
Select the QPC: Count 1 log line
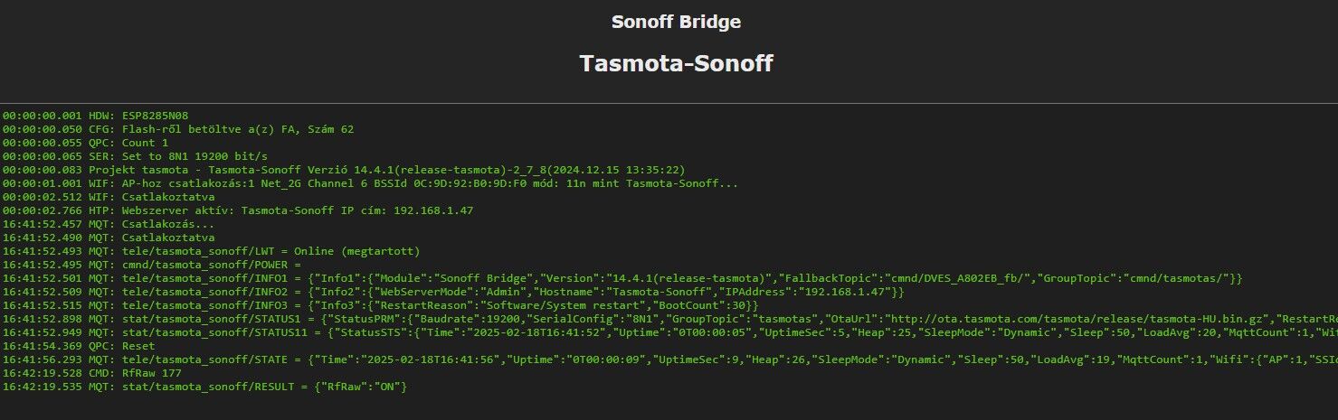pos(85,143)
